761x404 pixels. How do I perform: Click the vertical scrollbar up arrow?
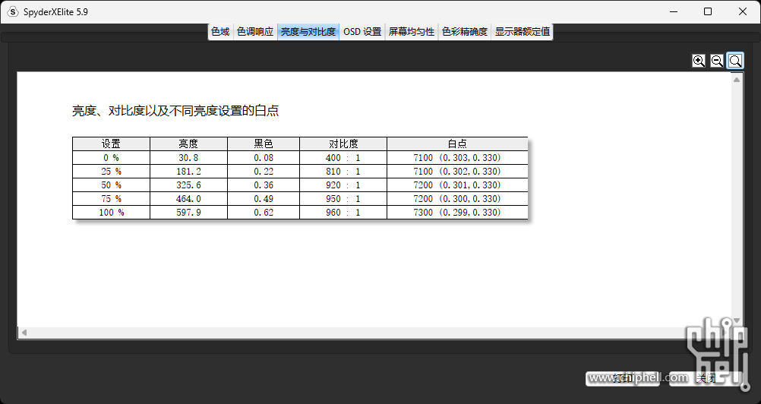(x=737, y=80)
